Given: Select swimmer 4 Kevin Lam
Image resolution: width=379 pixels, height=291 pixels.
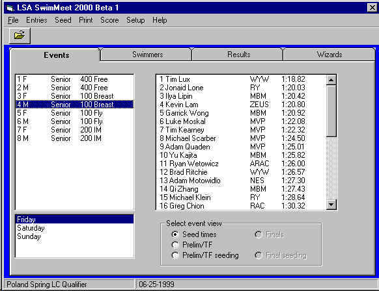Looking at the screenshot, I should pyautogui.click(x=241, y=105).
